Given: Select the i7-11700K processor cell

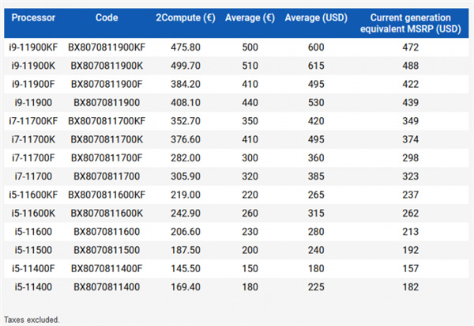Looking at the screenshot, I should [x=33, y=139].
